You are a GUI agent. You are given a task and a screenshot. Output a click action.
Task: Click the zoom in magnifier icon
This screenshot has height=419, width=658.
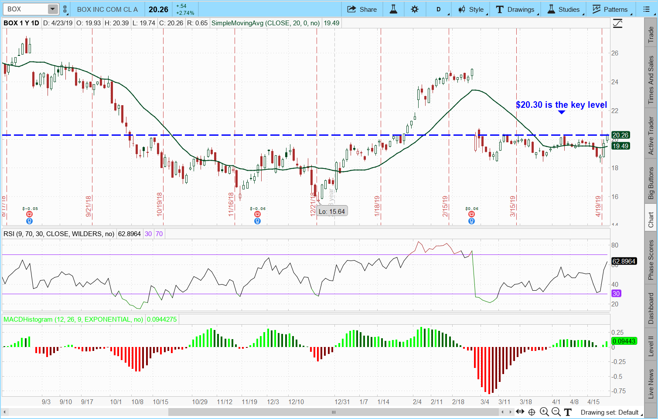tap(544, 412)
